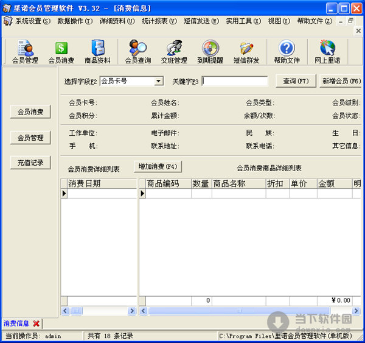Open 网上里诺 toolbar icon
This screenshot has width=365, height=343.
[x=327, y=51]
